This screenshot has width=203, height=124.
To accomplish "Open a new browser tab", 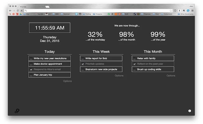I will (47, 7).
